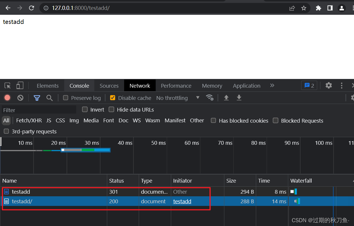Filter requests by Doc

click(x=123, y=121)
